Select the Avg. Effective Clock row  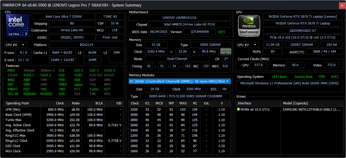click(63, 130)
